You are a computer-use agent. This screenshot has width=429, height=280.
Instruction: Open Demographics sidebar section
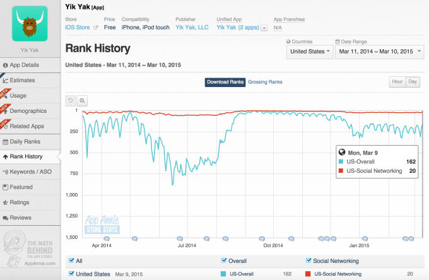coord(30,111)
